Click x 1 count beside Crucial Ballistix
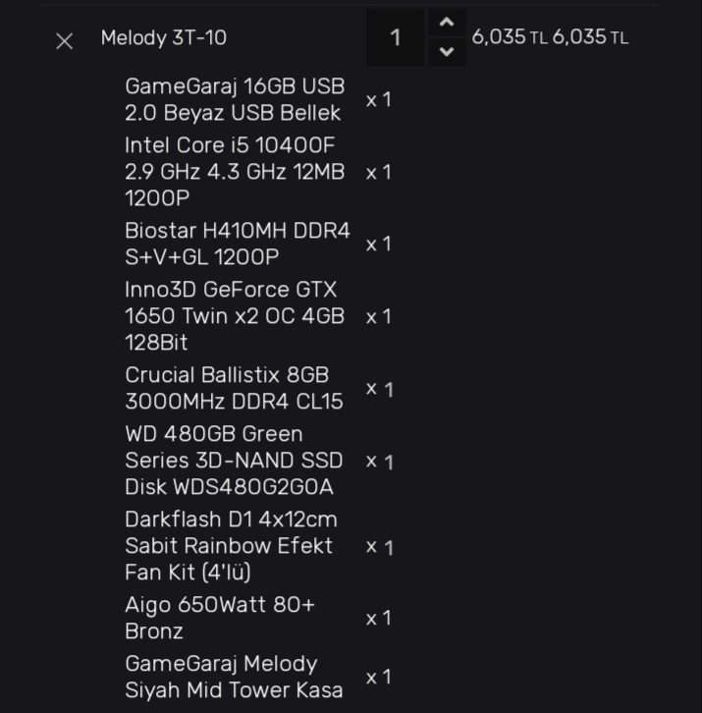This screenshot has height=713, width=702. coord(379,389)
